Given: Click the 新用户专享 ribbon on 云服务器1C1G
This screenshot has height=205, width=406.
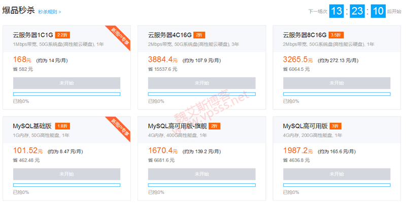Looking at the screenshot, I should pos(120,37).
